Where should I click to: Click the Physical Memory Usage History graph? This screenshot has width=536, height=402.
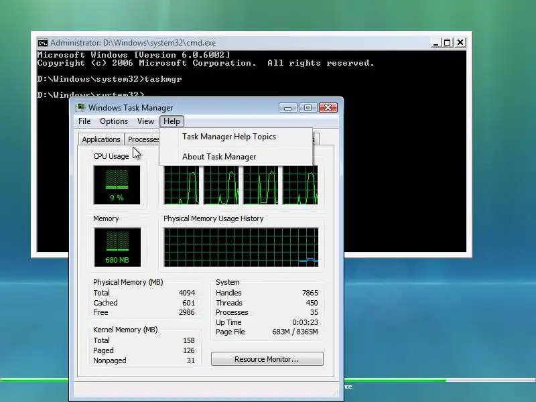pos(241,247)
